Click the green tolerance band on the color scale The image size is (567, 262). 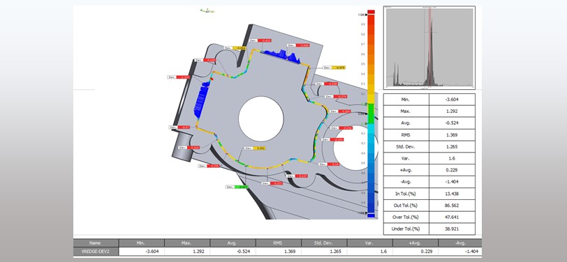pyautogui.click(x=371, y=114)
